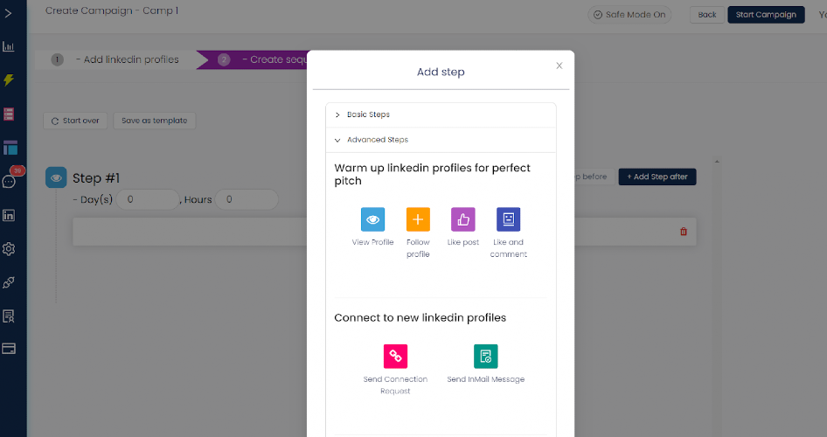Screen dimensions: 827x437
Task: Open the chat messages icon with badge
Action: (9, 181)
